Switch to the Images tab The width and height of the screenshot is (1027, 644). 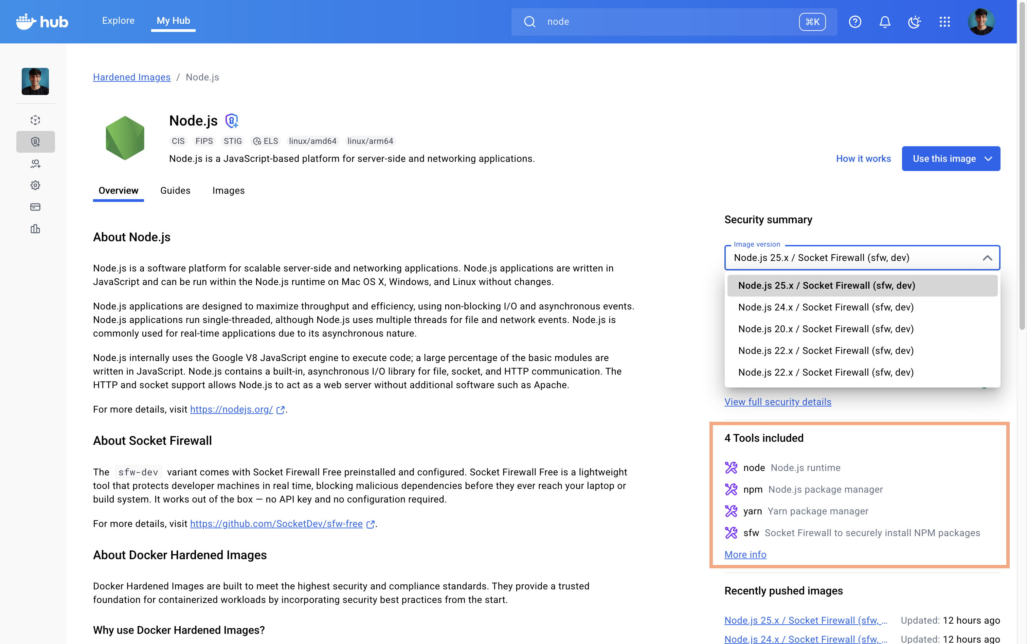pos(229,190)
